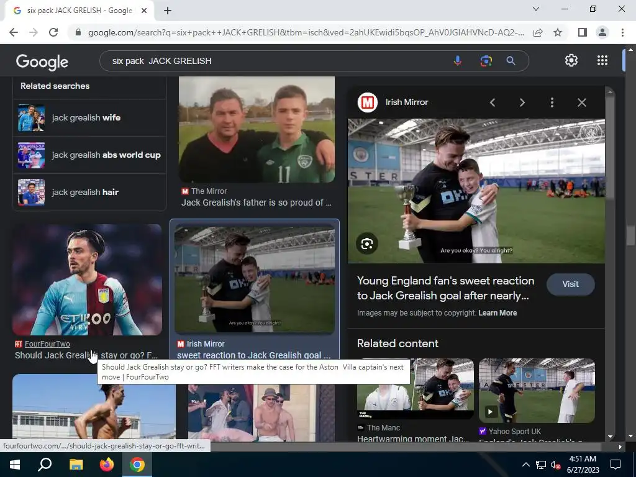Click the address bar URL
Image resolution: width=636 pixels, height=477 pixels.
coord(306,32)
